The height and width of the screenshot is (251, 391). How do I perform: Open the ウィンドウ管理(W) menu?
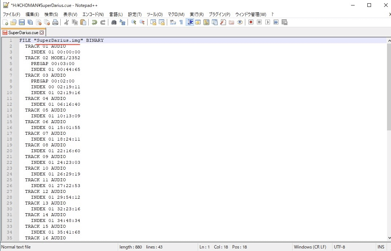[251, 15]
